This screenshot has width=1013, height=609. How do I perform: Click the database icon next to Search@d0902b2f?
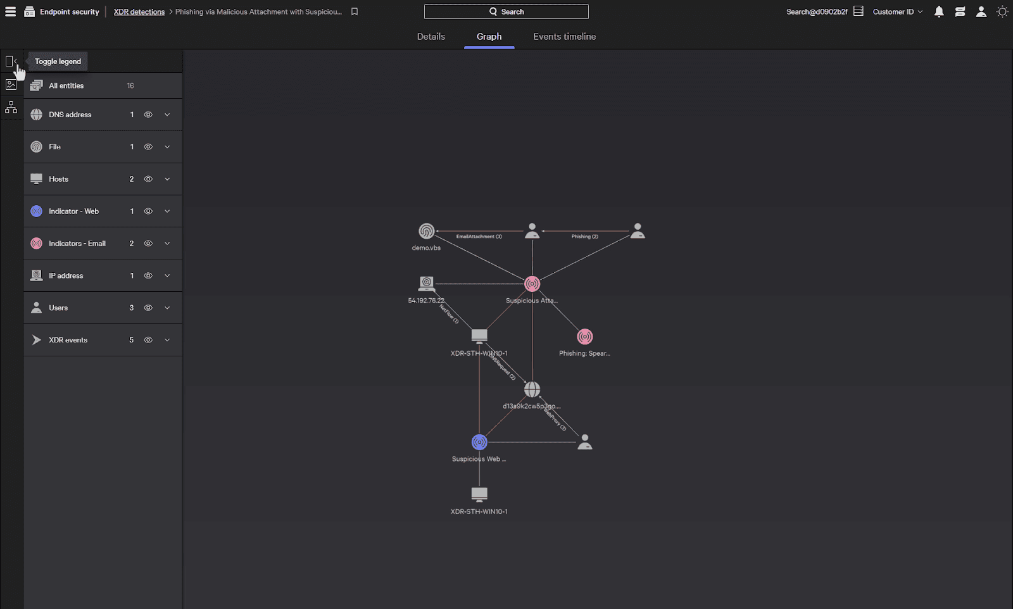tap(858, 10)
